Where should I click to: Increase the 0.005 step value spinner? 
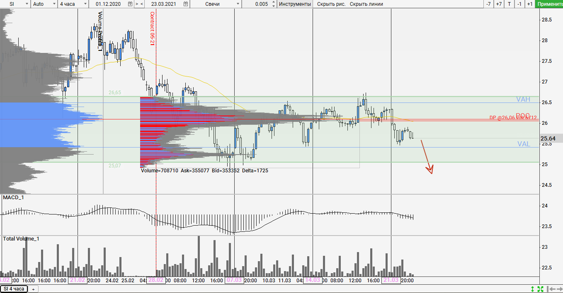(x=273, y=2)
